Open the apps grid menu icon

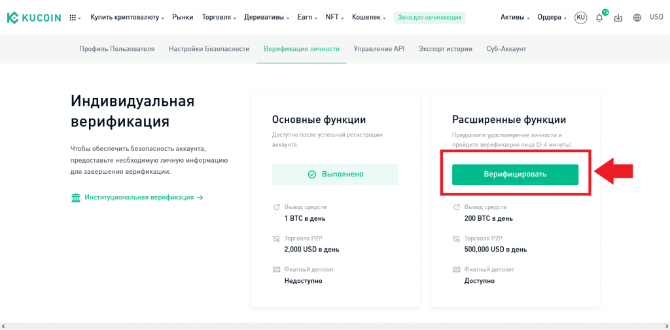click(x=73, y=18)
